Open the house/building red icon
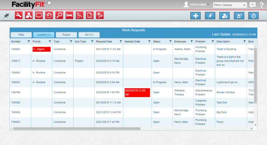The width and height of the screenshot is (267, 145). 49,15
